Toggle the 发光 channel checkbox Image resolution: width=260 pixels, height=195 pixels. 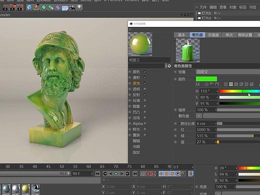tap(145, 83)
